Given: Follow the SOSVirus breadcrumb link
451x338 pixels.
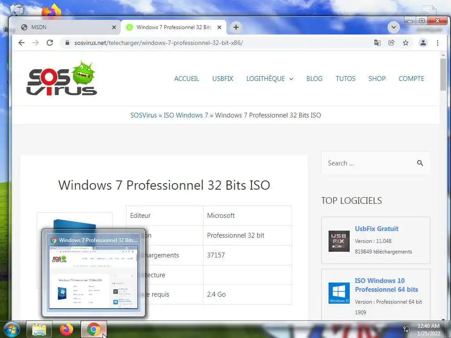Looking at the screenshot, I should pos(144,115).
